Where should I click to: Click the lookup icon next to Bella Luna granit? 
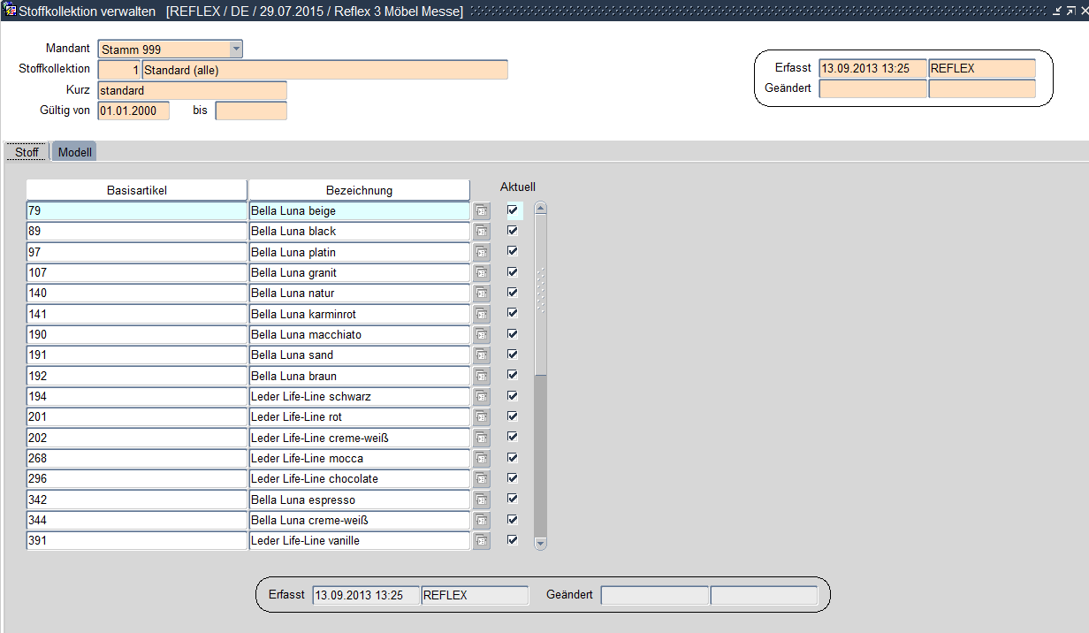tap(482, 272)
